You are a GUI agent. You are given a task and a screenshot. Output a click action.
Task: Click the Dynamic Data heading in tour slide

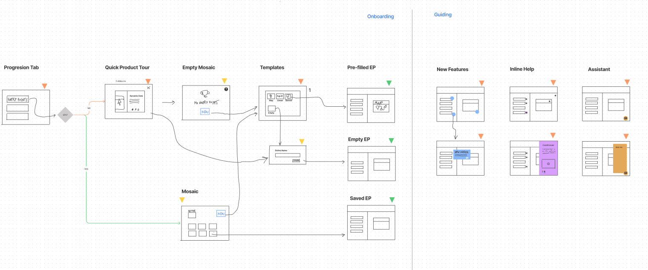click(x=136, y=96)
